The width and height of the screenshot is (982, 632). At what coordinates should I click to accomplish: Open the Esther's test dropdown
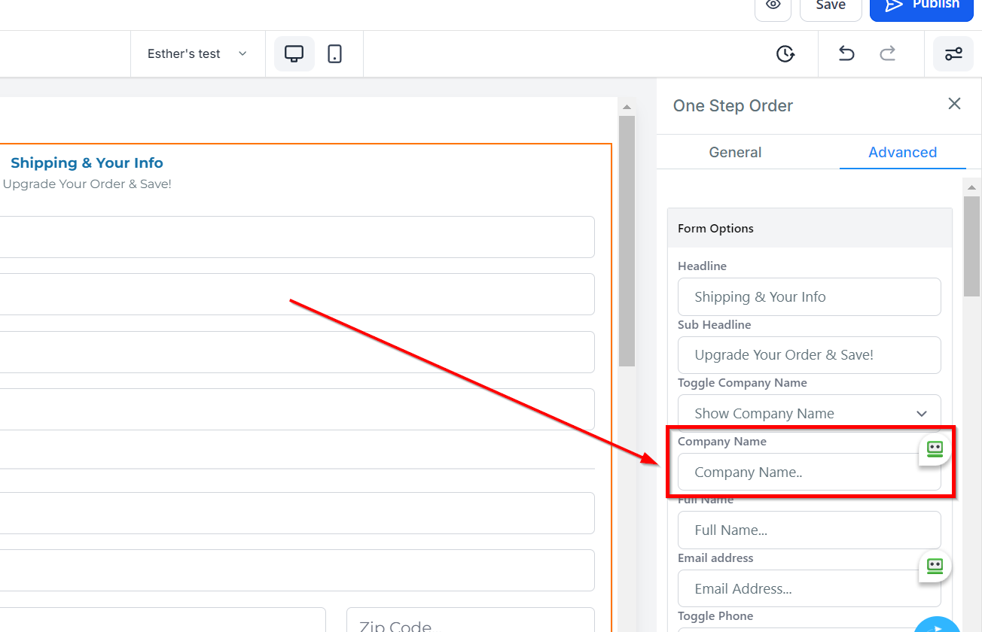point(197,54)
